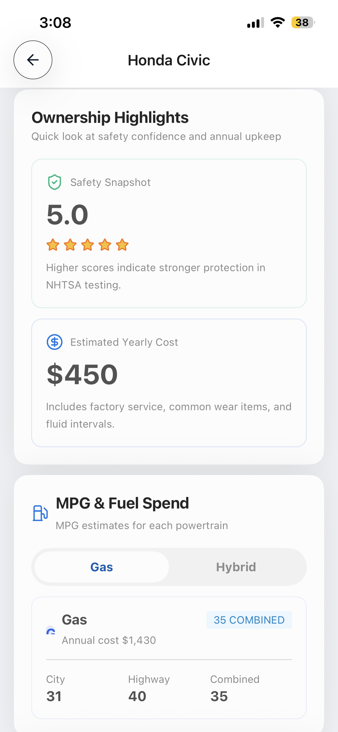
Task: Select the Gas powertrain tab
Action: (102, 567)
